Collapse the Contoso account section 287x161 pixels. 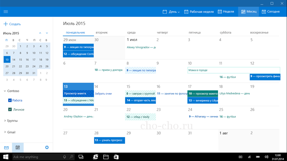point(5,91)
